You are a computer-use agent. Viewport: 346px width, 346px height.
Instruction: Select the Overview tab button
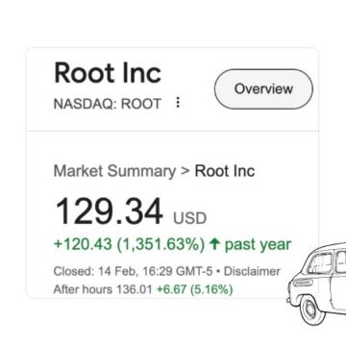[x=263, y=89]
